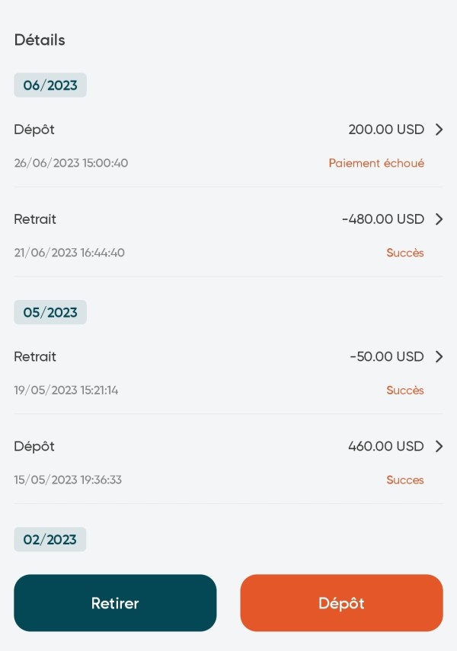The width and height of the screenshot is (457, 651).
Task: Tap the Succès status on 21/06/2023
Action: point(405,253)
